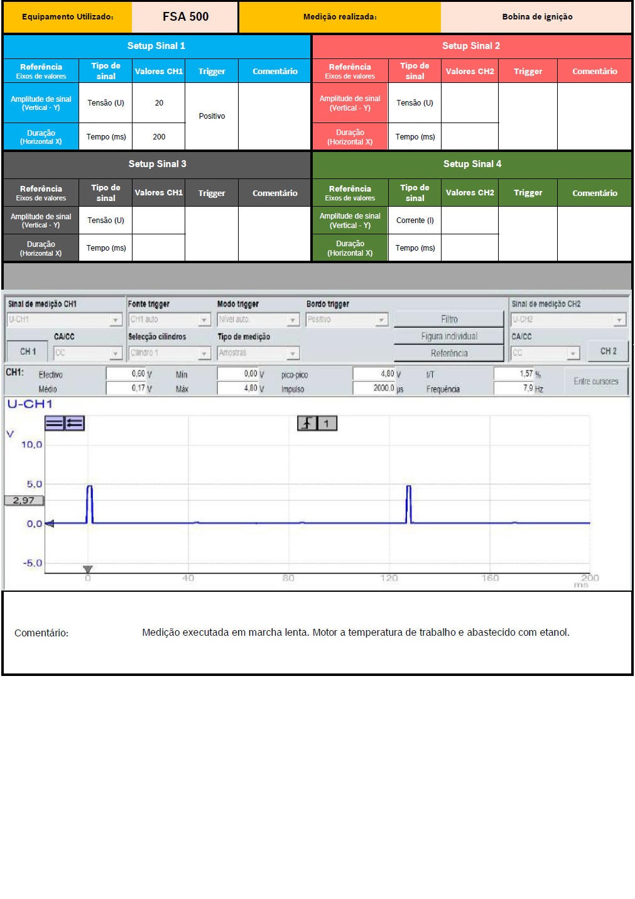Click the list settings icon beside the lines icon
Image resolution: width=635 pixels, height=899 pixels.
pos(75,423)
